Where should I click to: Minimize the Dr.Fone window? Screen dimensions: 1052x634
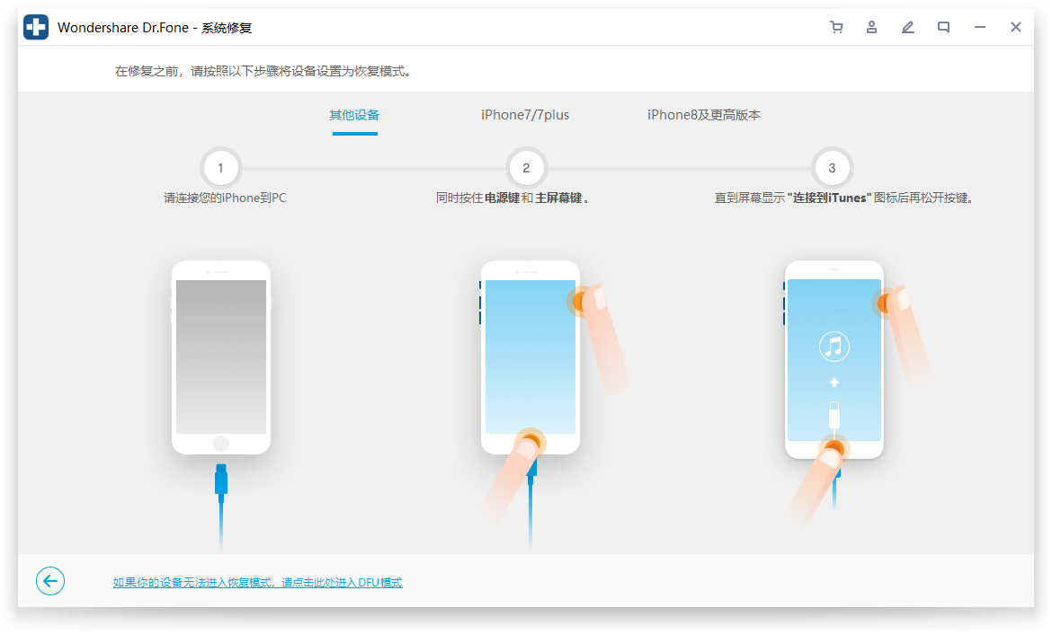point(979,28)
